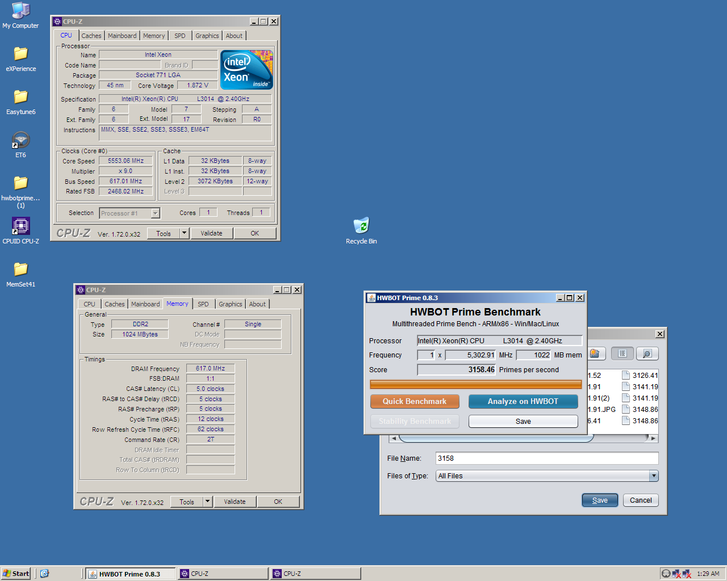Click Core Speed value 5553.06 MHz
Image resolution: width=727 pixels, height=581 pixels.
coord(126,161)
